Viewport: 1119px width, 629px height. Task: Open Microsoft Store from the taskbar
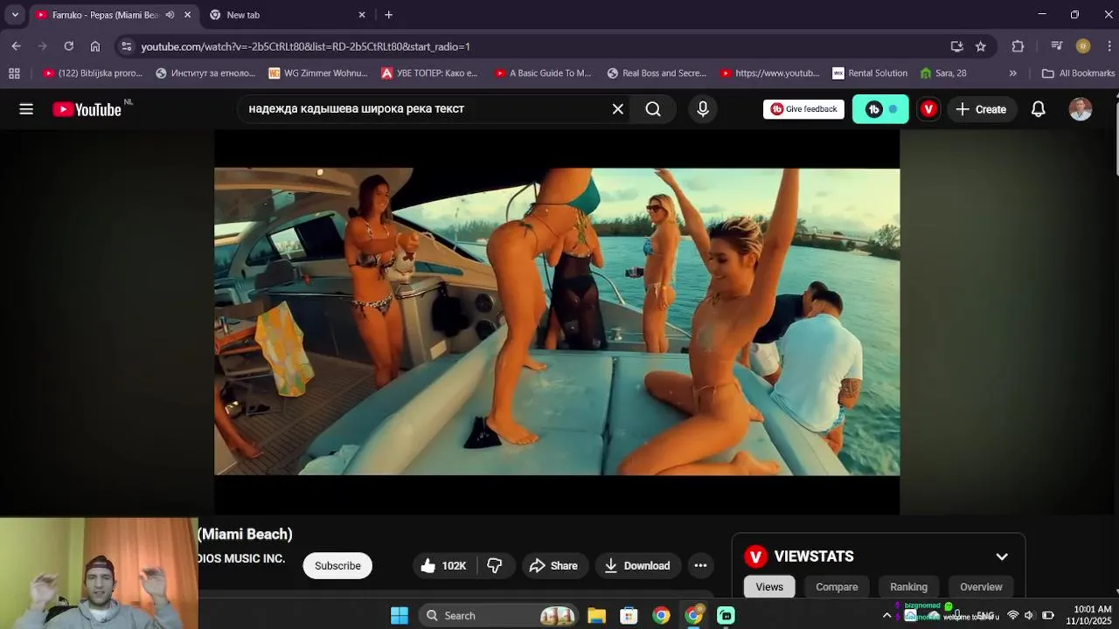[629, 616]
